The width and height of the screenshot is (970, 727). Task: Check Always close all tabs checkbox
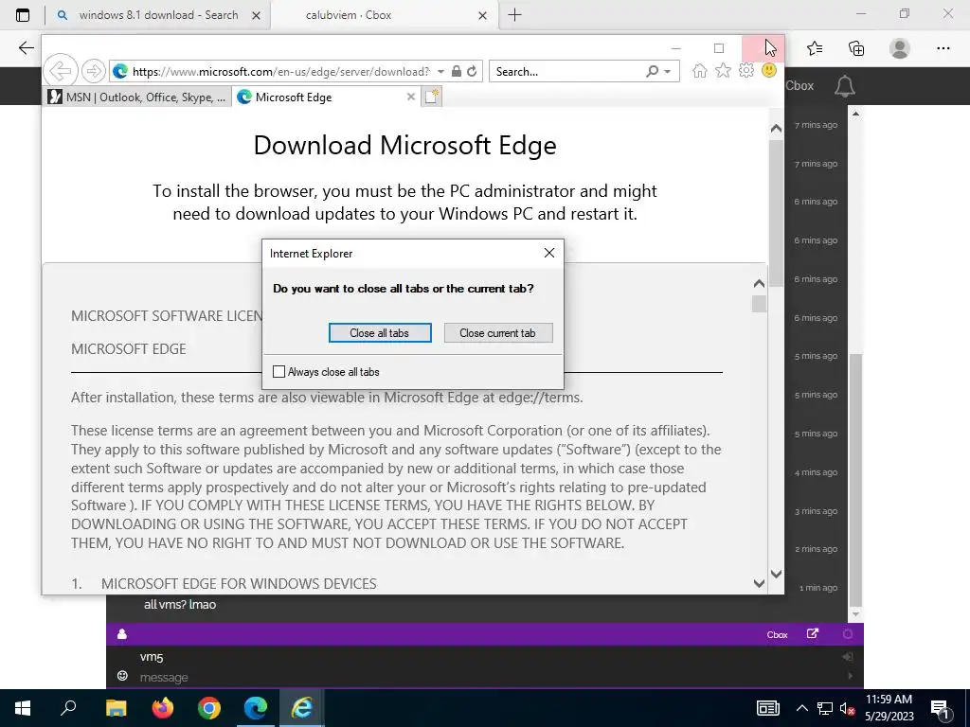(x=279, y=371)
